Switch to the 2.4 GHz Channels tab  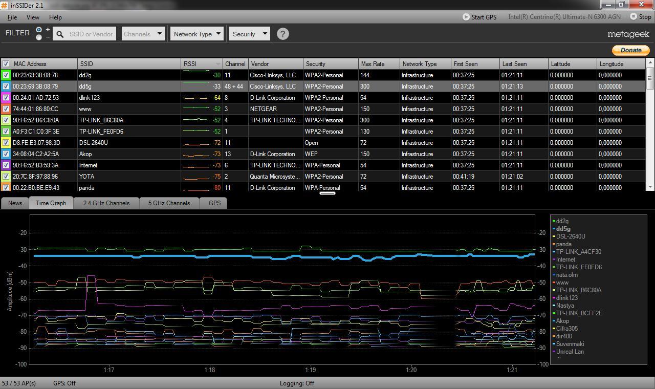(106, 203)
